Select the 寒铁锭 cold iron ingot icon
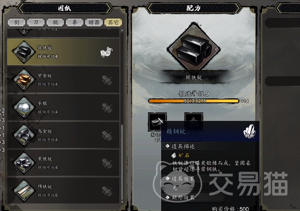This screenshot has height=211, width=300. click(x=24, y=163)
